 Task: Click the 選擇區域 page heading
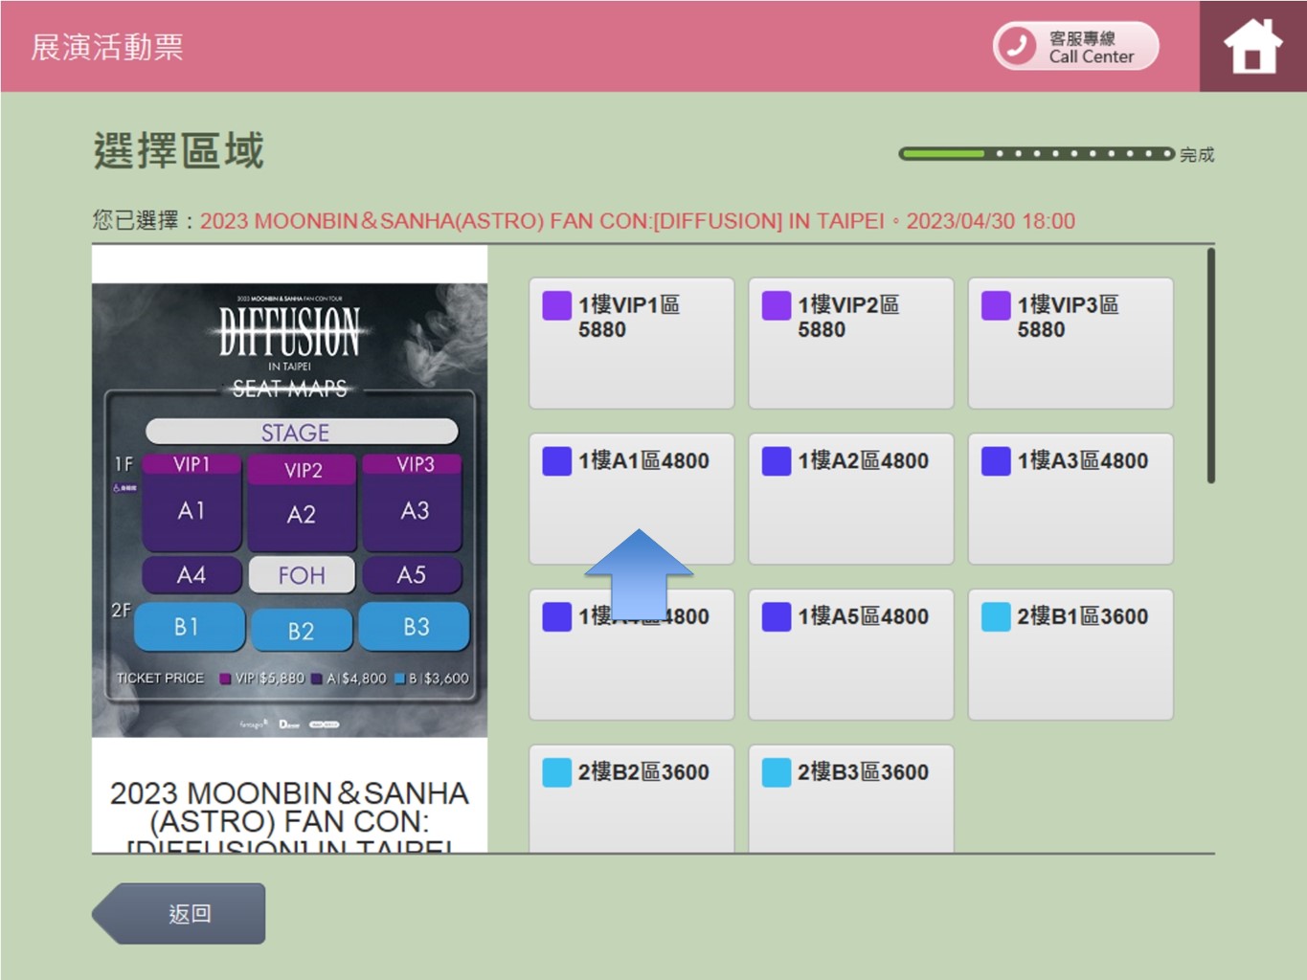179,151
